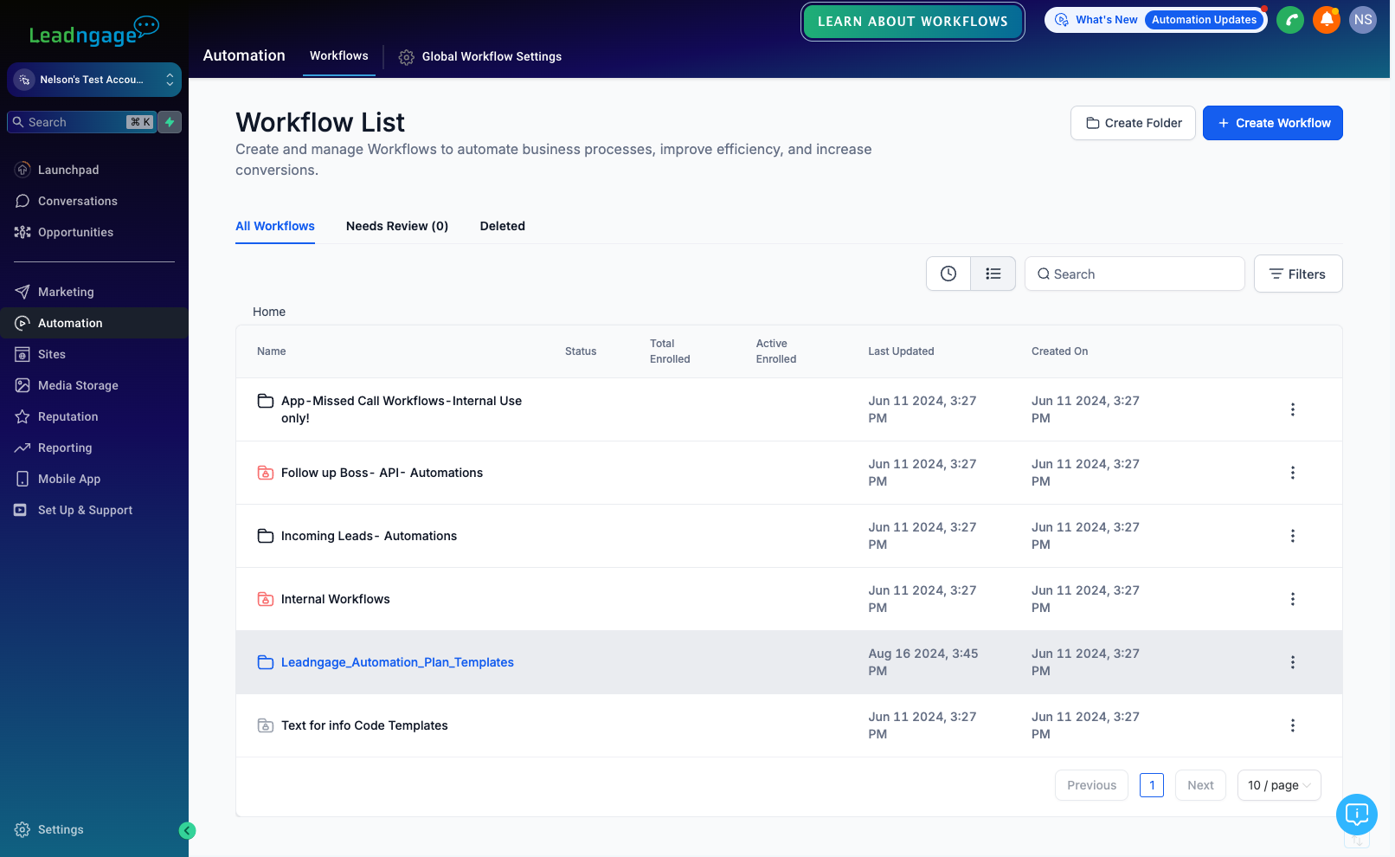Open the 10 / page dropdown

[1279, 785]
